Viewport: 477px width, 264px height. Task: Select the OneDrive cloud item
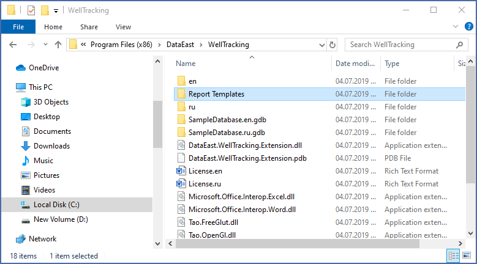43,68
